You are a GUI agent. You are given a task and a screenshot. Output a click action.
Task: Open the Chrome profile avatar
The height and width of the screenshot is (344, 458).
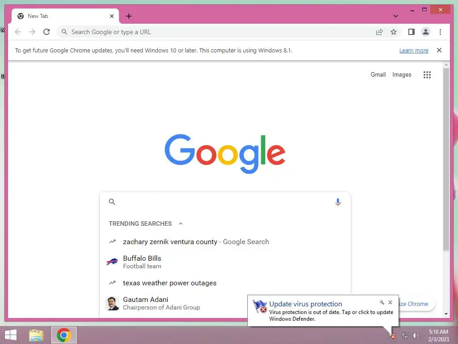[426, 32]
